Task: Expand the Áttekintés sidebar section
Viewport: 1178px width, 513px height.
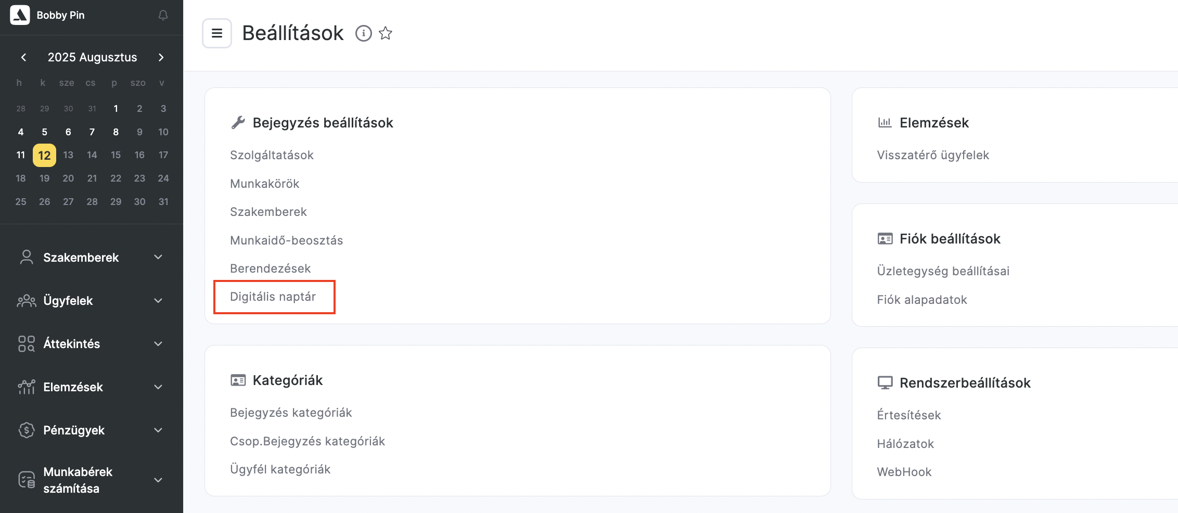Action: click(x=158, y=343)
